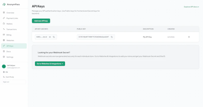Click the PUBLIC KEY column header
Image resolution: width=203 pixels, height=107 pixels.
81,29
